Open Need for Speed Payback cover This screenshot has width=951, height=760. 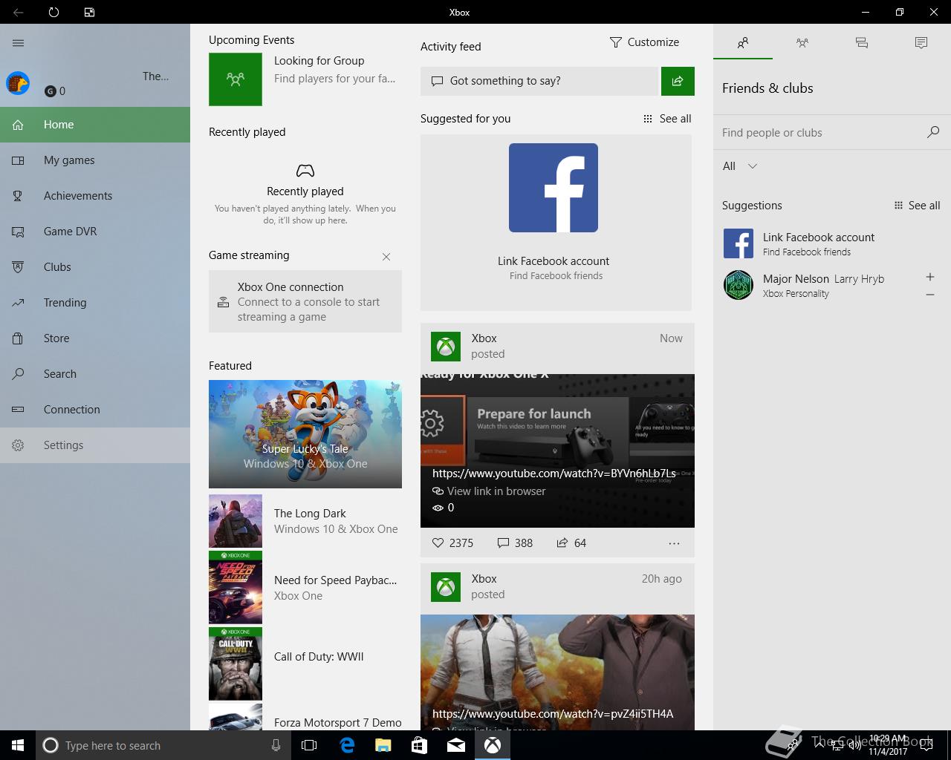[236, 587]
